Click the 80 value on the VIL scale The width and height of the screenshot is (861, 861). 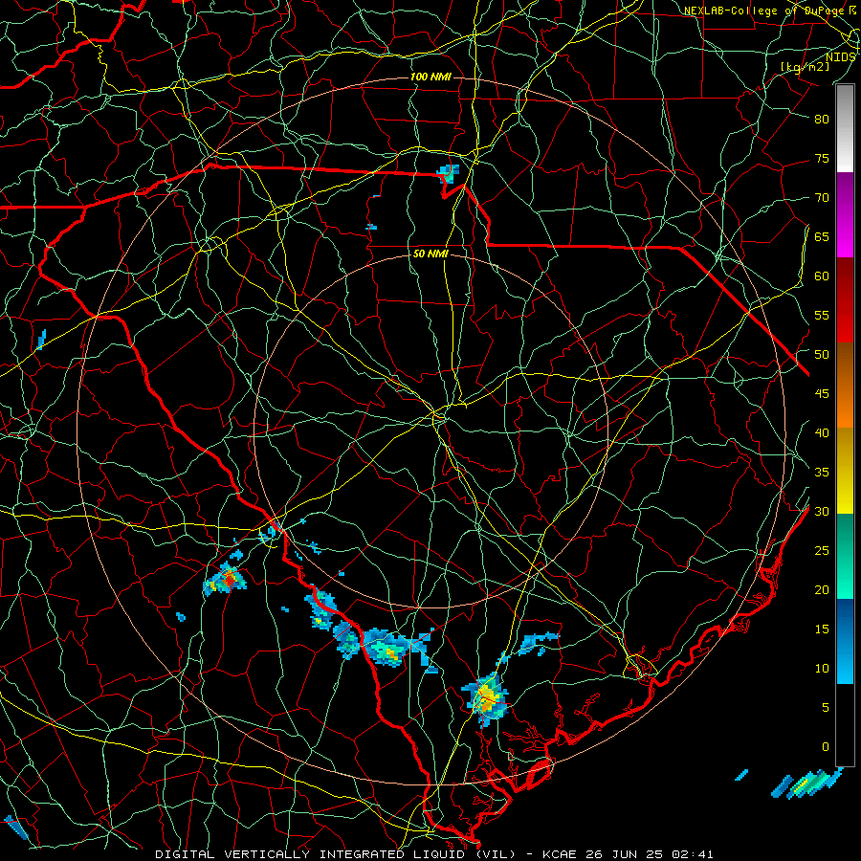click(822, 120)
